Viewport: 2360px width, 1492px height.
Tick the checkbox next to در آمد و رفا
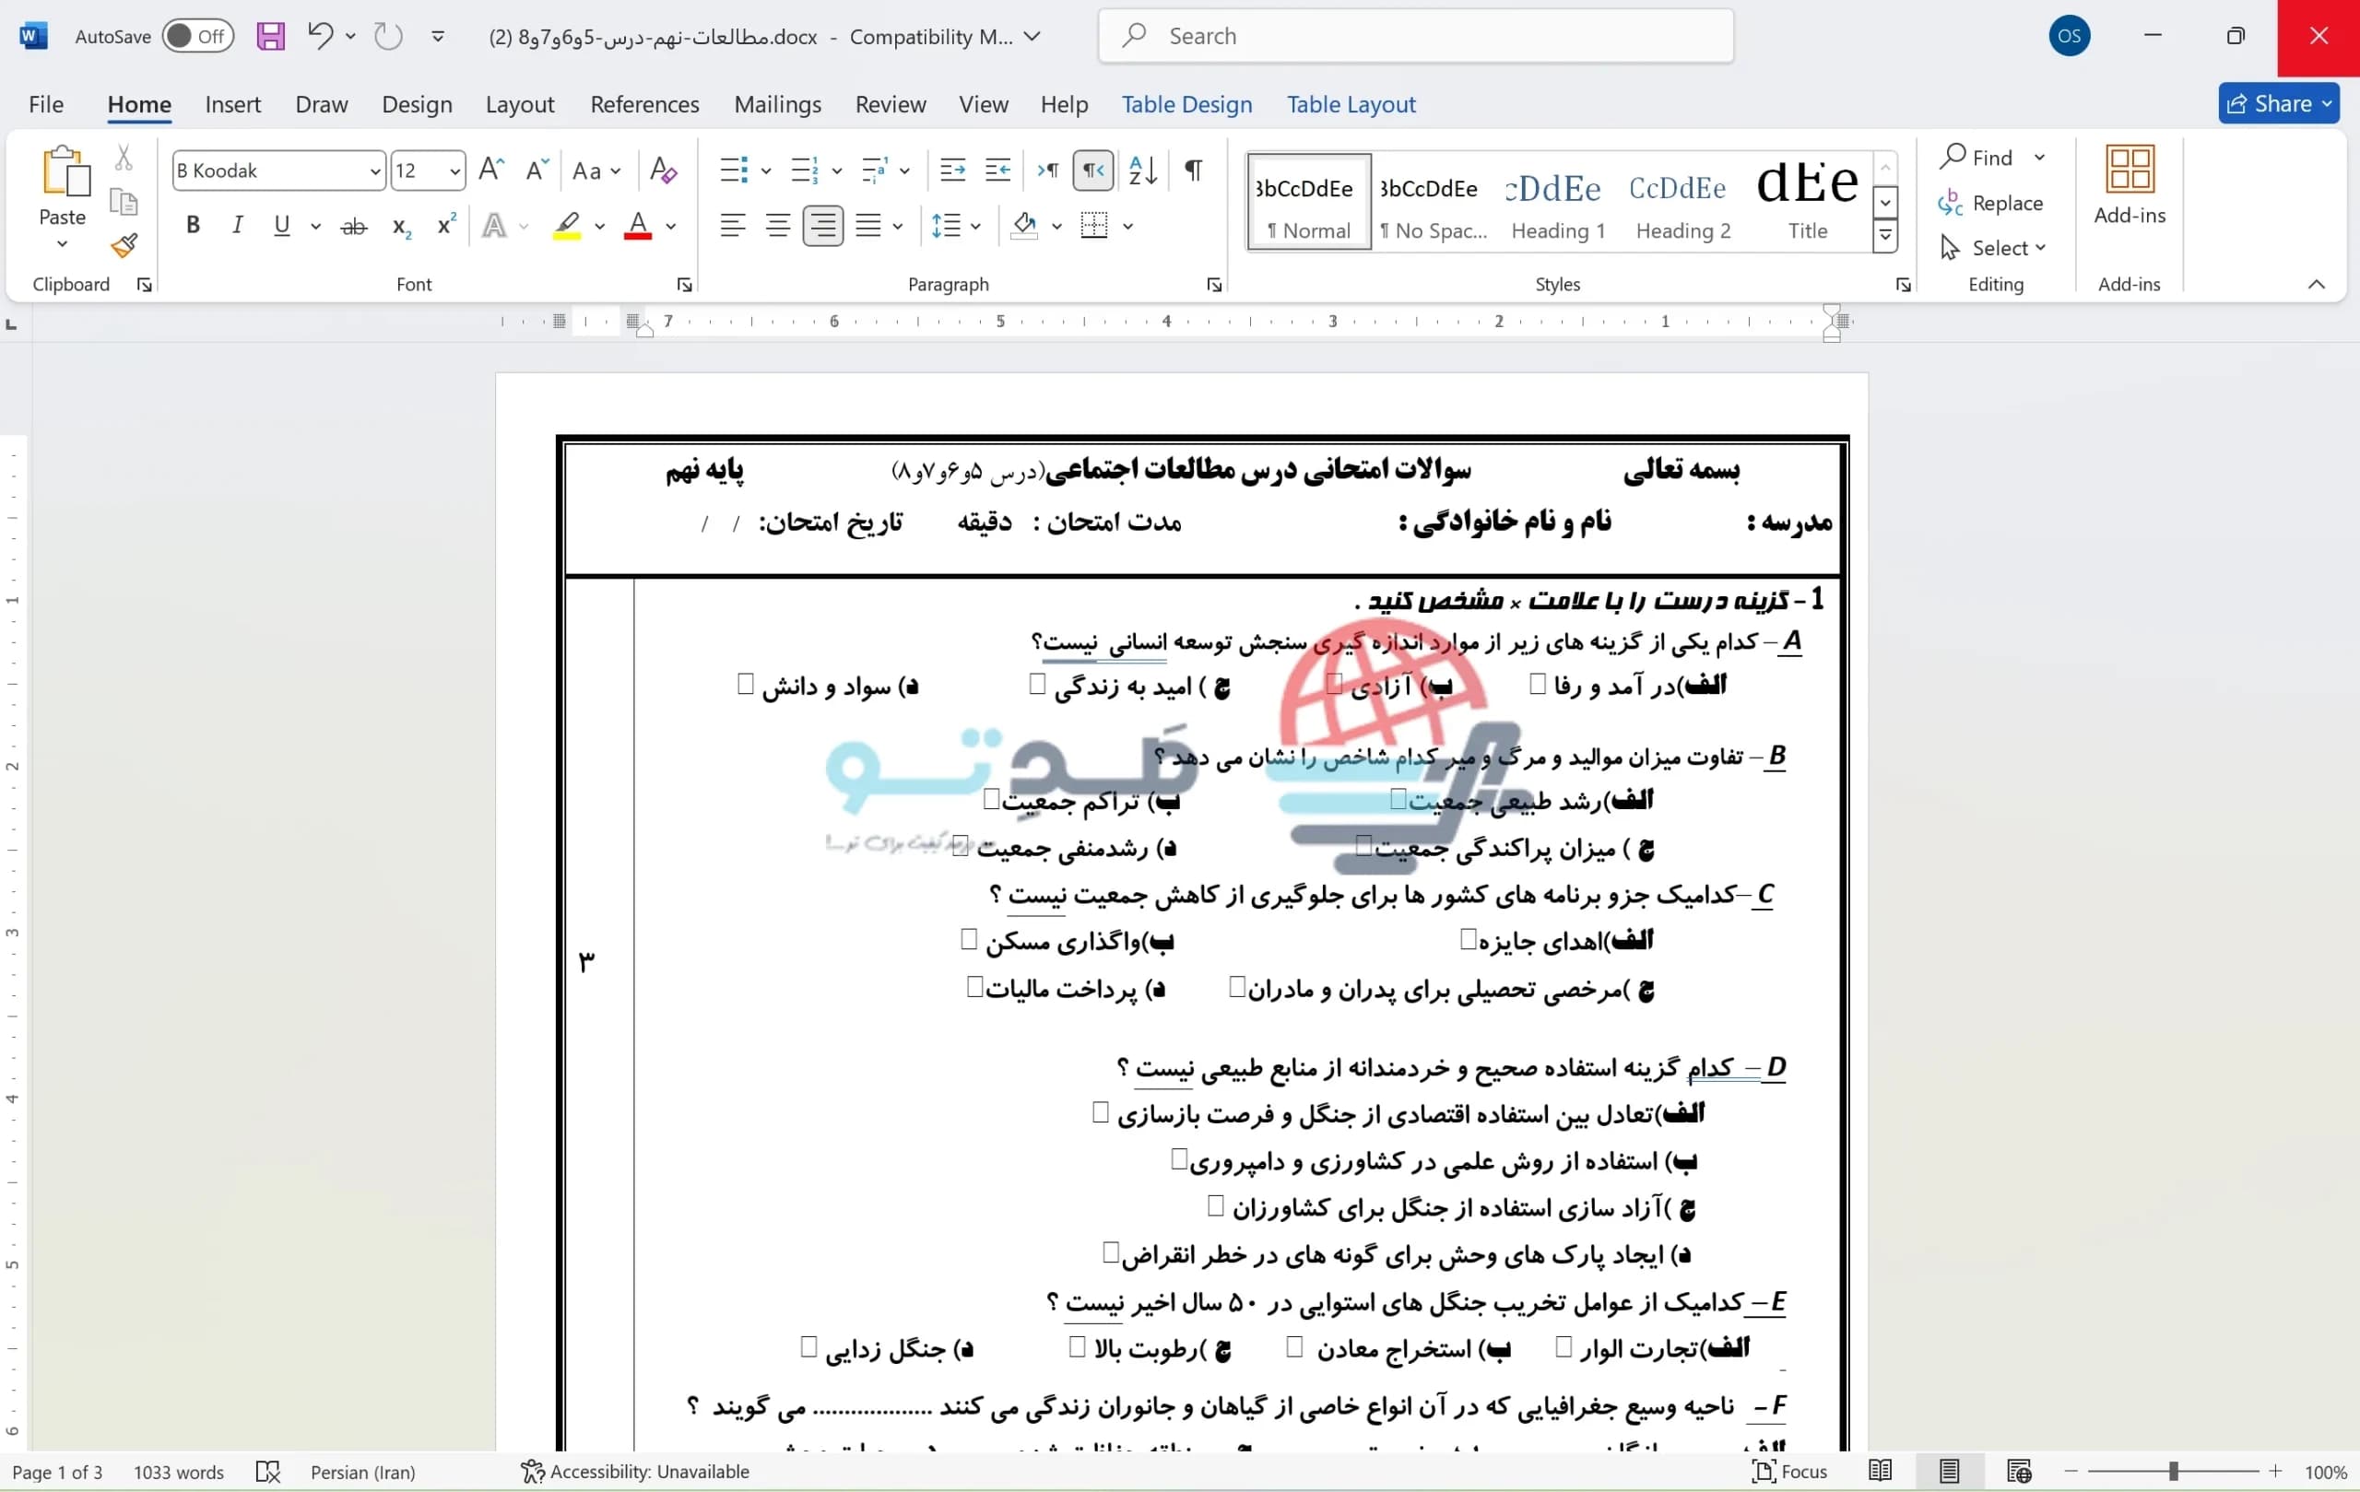click(x=1537, y=683)
